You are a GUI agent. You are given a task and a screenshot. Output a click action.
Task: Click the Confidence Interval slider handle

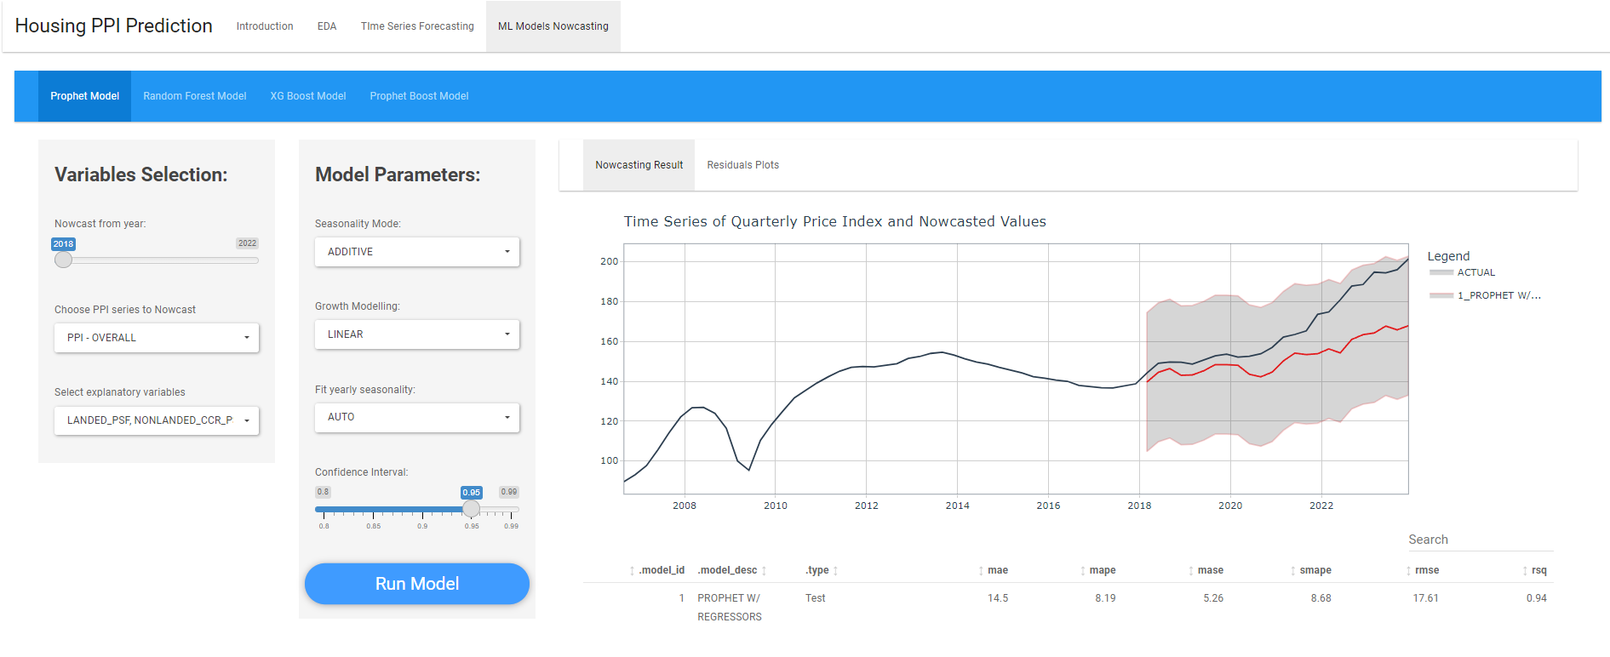click(x=471, y=509)
